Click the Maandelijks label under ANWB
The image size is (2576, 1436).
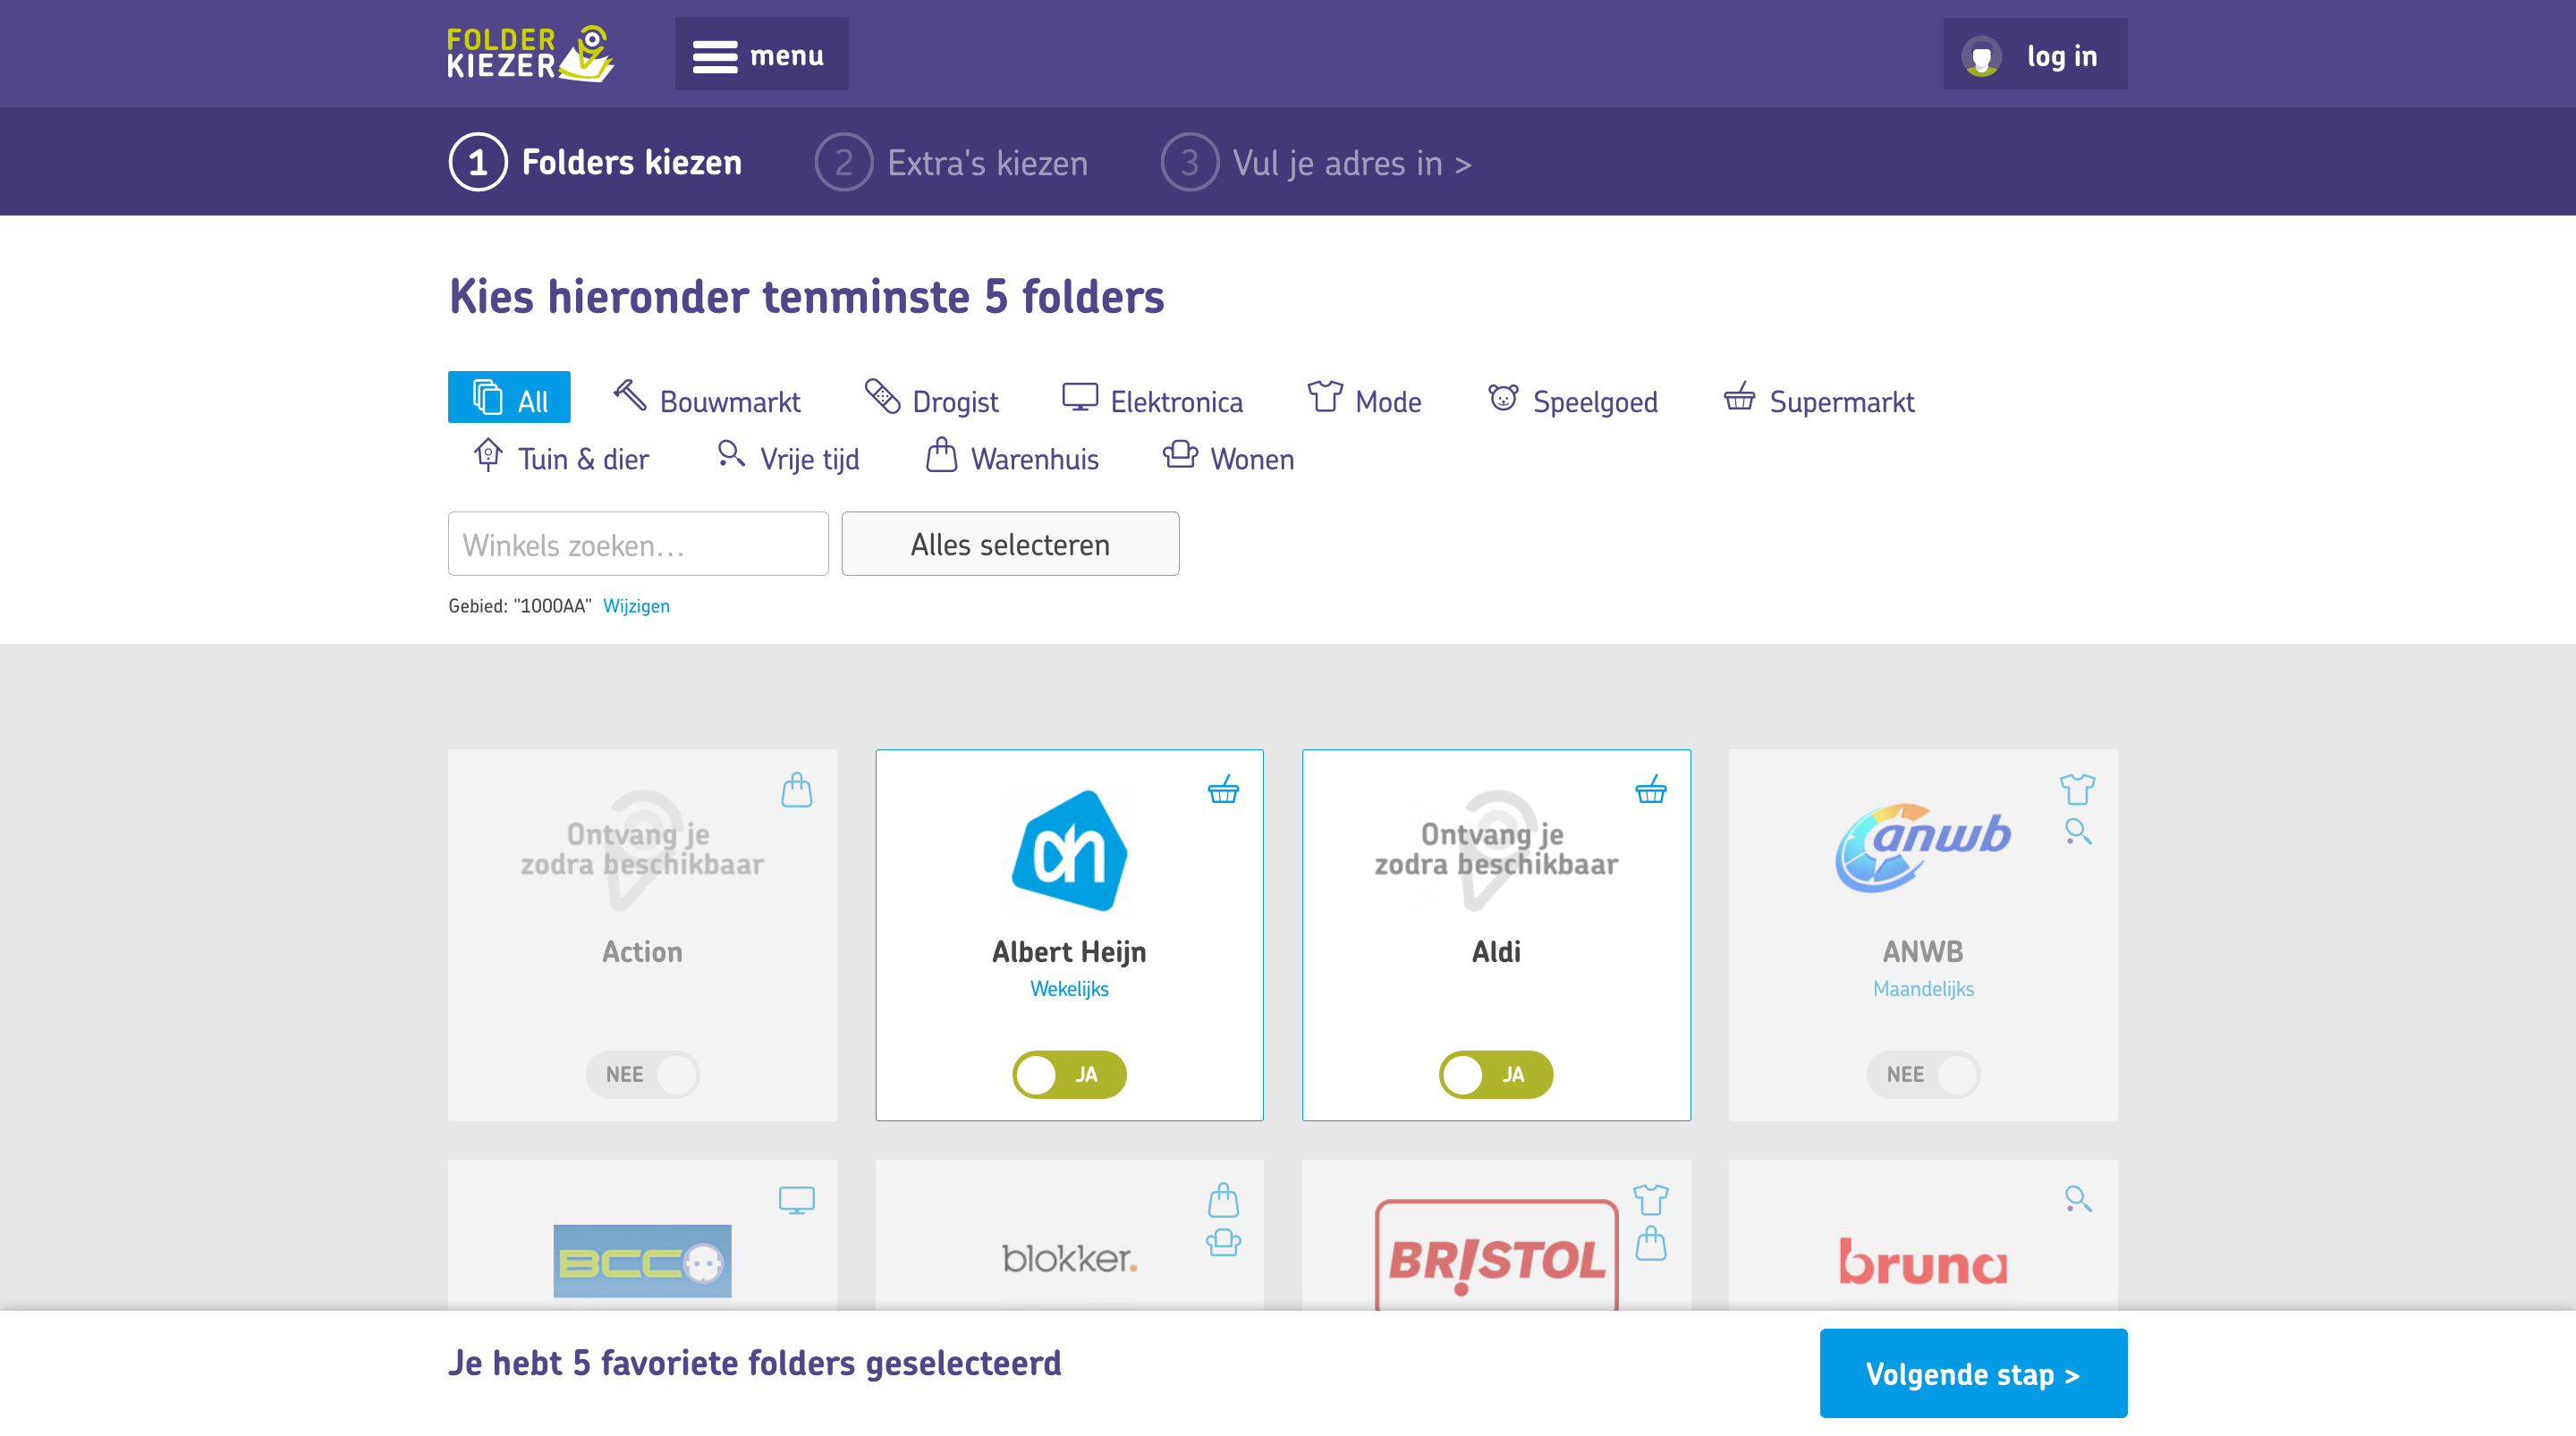click(1923, 988)
